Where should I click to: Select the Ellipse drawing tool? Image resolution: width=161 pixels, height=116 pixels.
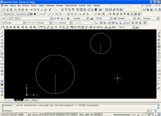pos(2,64)
